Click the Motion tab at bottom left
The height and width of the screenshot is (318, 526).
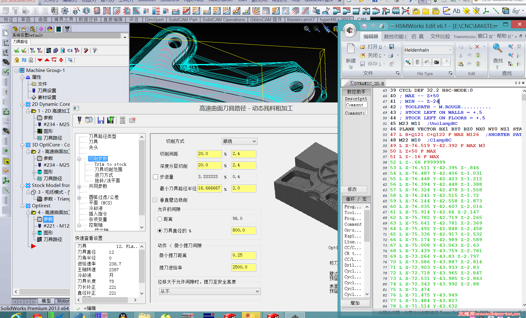[63, 301]
